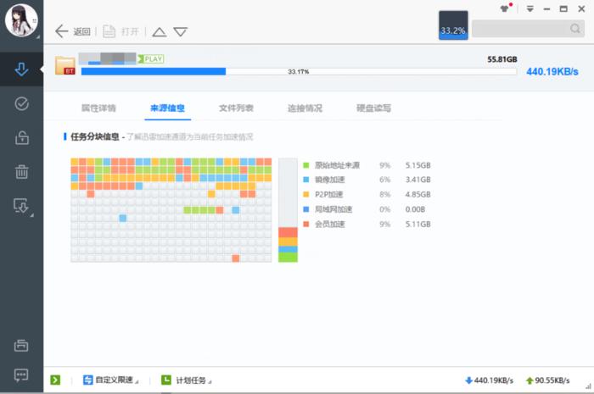Move task down with inverted triangle icon

point(180,31)
